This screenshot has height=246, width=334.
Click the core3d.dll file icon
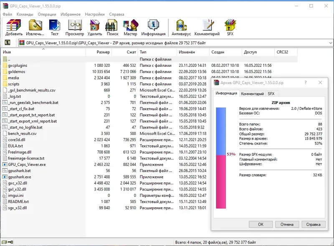click(5, 139)
